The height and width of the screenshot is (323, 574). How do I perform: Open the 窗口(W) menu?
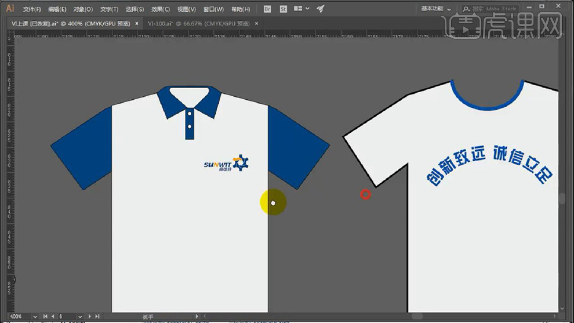213,9
